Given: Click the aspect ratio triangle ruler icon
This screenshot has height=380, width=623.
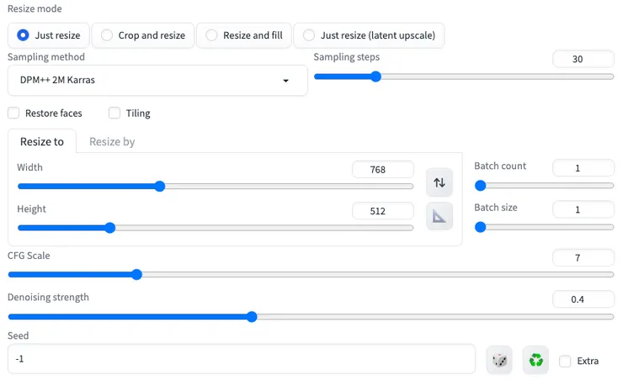Looking at the screenshot, I should click(x=439, y=216).
